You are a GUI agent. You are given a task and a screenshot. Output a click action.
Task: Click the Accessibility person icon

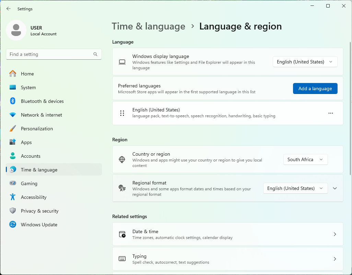pyautogui.click(x=13, y=197)
